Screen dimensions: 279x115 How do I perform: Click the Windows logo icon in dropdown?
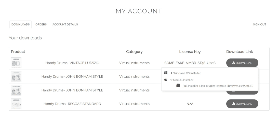(x=166, y=73)
